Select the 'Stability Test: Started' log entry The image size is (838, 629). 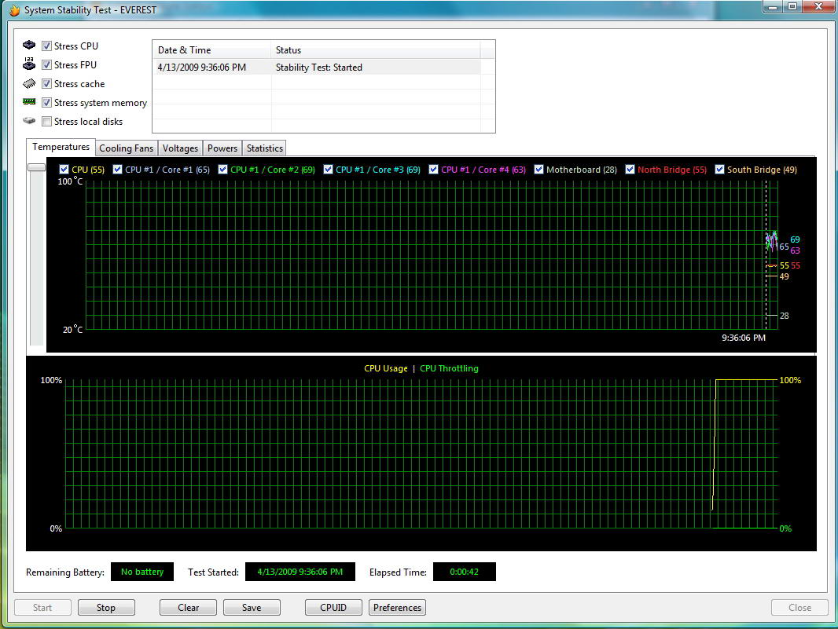click(x=318, y=68)
